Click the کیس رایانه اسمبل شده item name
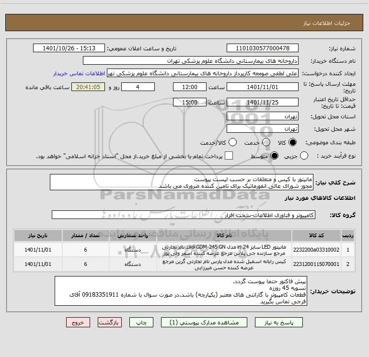The image size is (369, 357). [224, 265]
